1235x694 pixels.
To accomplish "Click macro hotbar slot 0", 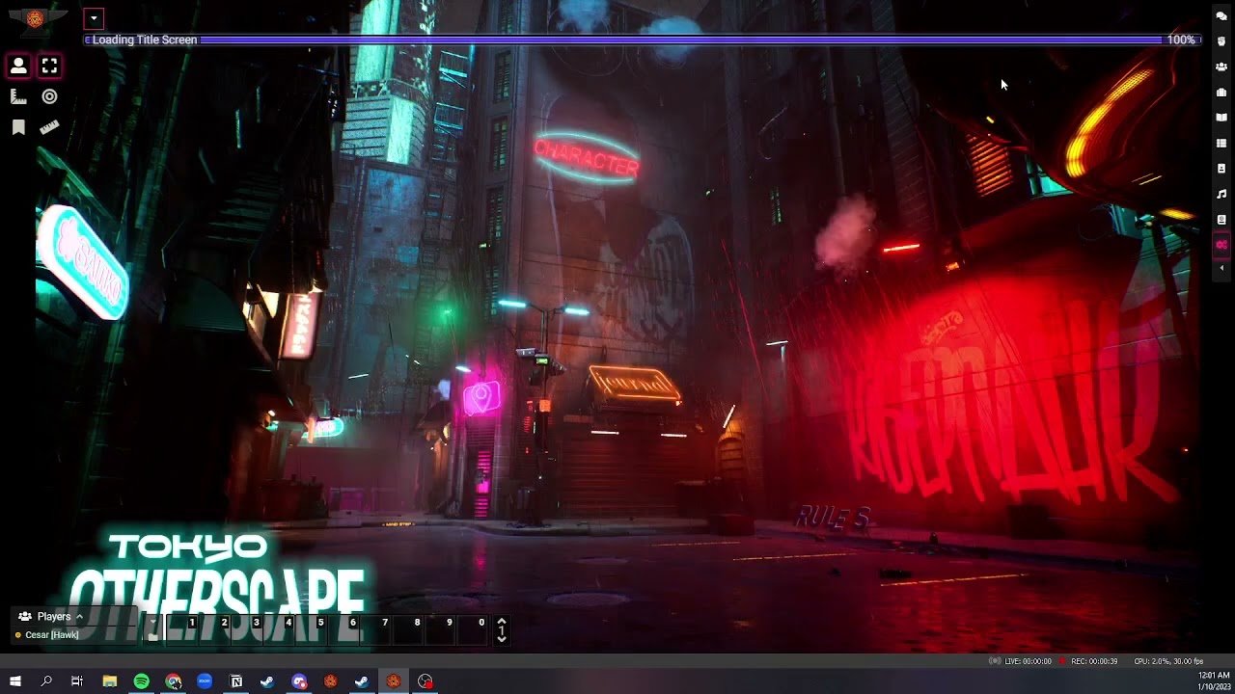I will point(470,629).
